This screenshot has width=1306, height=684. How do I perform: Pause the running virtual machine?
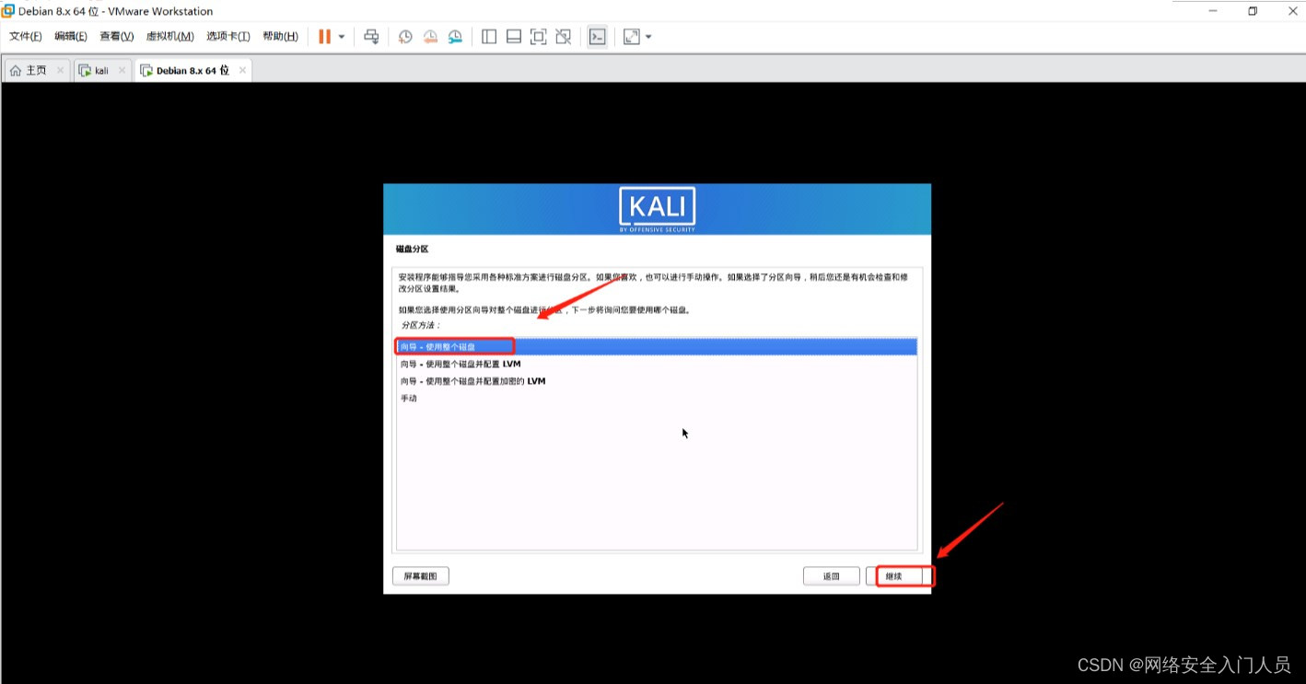(x=324, y=37)
